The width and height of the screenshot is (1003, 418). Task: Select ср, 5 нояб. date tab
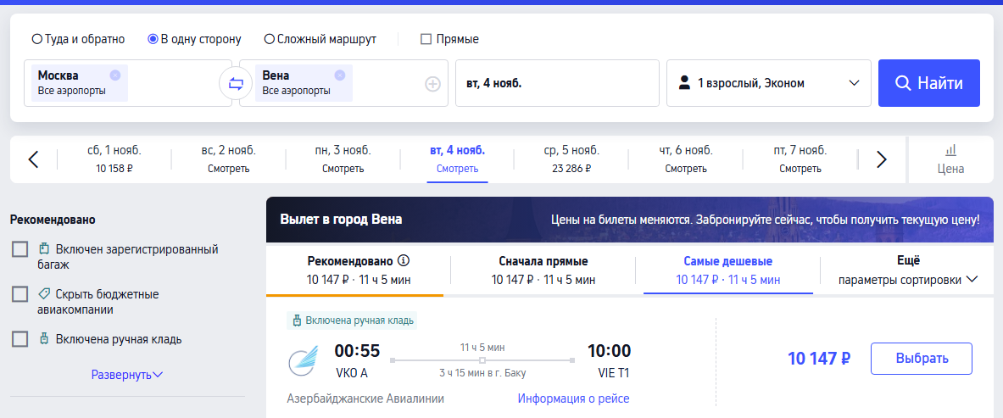571,159
